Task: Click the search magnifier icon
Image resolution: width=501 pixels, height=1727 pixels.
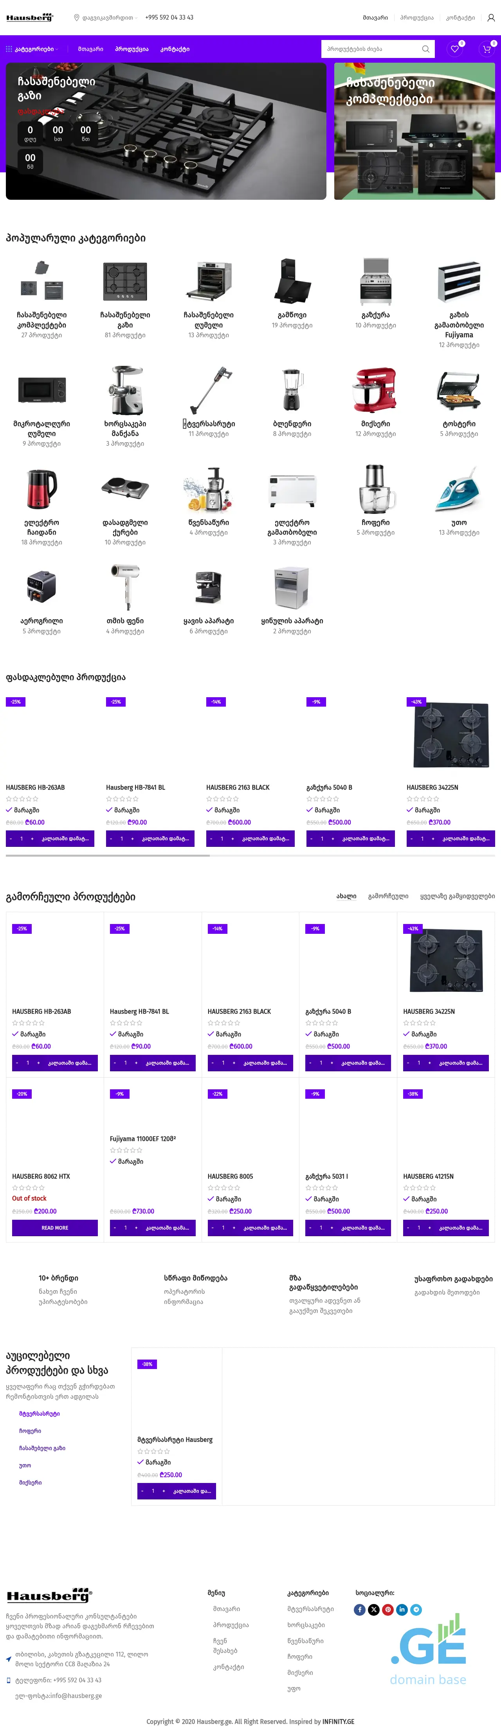Action: [x=425, y=49]
